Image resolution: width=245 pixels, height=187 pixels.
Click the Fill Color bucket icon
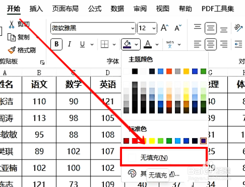tap(127, 44)
